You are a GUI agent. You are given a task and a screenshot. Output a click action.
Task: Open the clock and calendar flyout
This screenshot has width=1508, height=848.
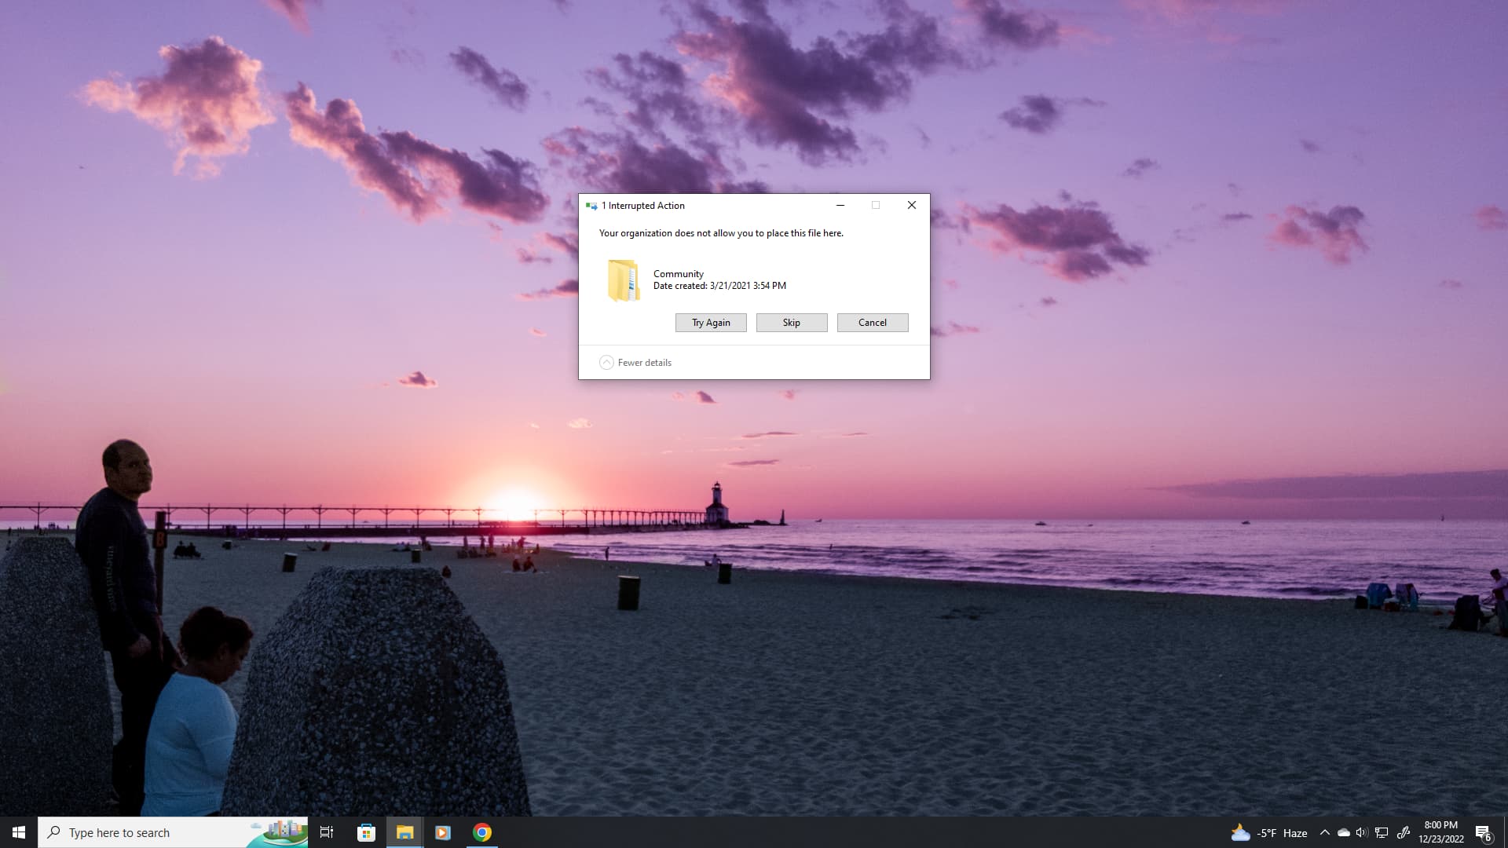1440,832
